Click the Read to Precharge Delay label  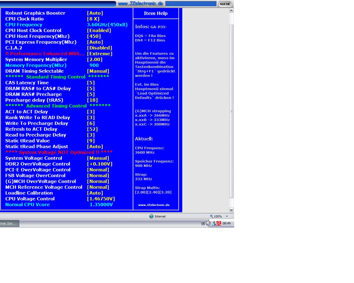(36, 135)
